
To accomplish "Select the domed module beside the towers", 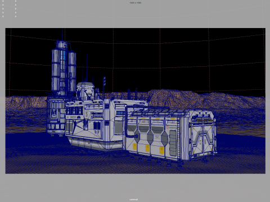I will pyautogui.click(x=85, y=91).
